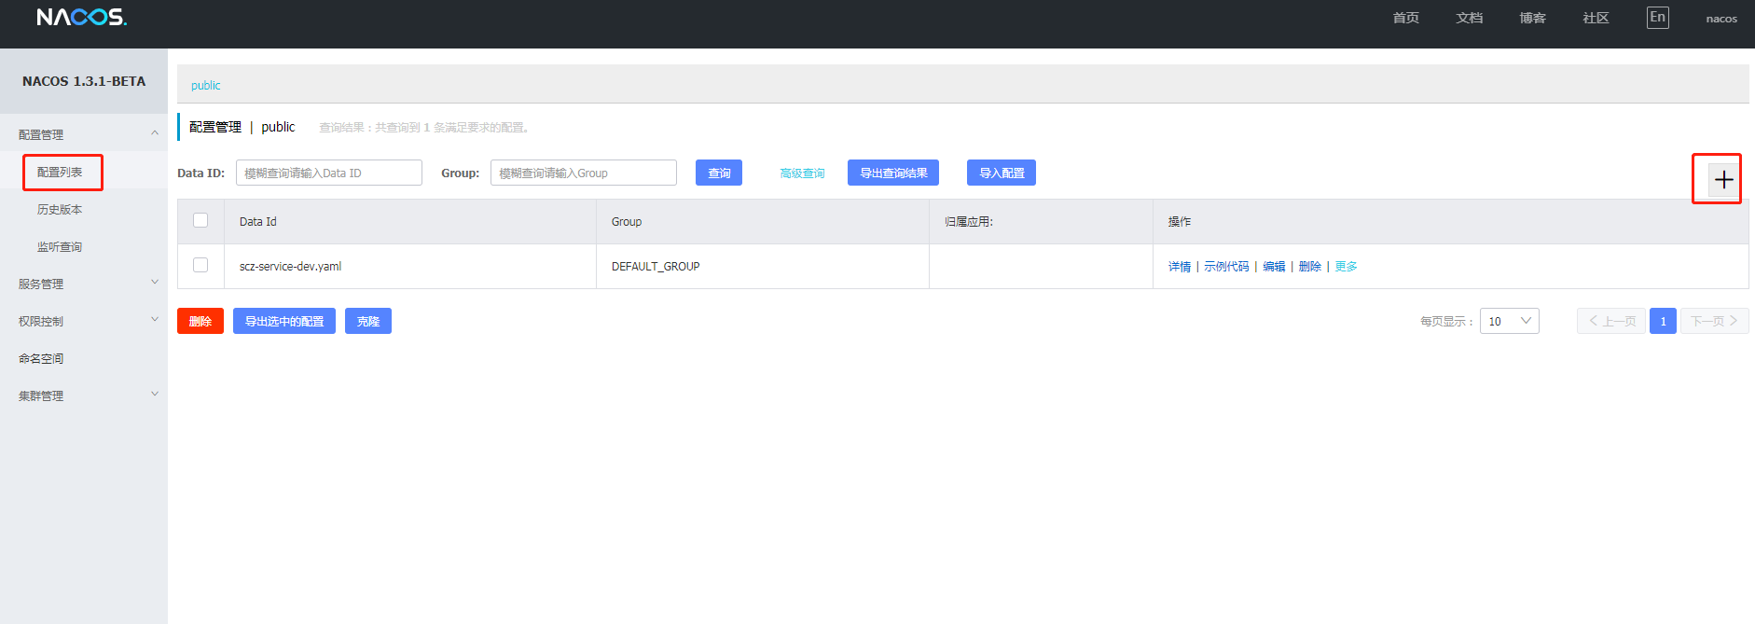Open 文档 in top navigation
The image size is (1755, 624).
[1469, 18]
